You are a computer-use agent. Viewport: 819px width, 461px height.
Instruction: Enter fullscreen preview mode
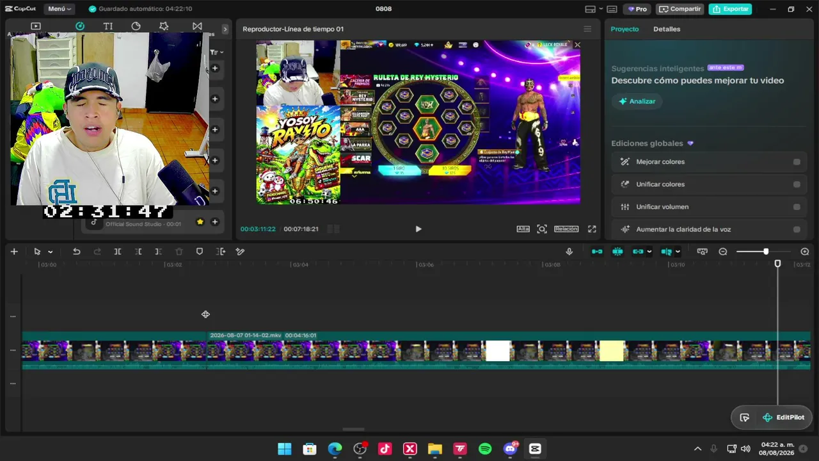(x=592, y=229)
